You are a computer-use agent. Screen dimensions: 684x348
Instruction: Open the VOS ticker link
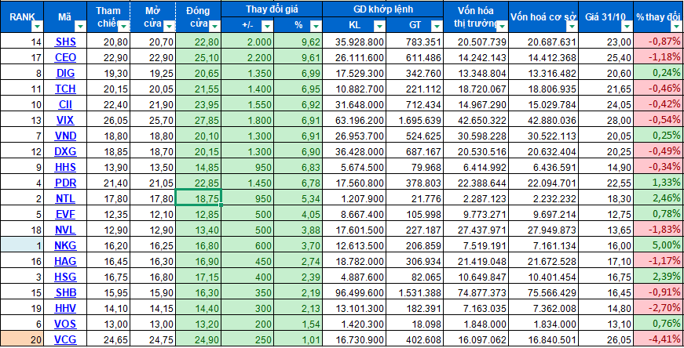[65, 324]
